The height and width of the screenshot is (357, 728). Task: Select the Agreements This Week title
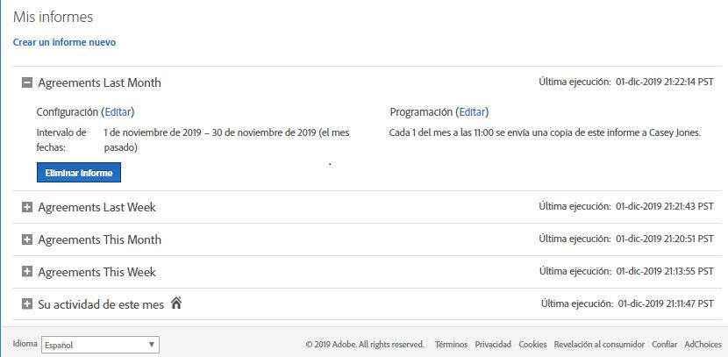click(x=96, y=272)
